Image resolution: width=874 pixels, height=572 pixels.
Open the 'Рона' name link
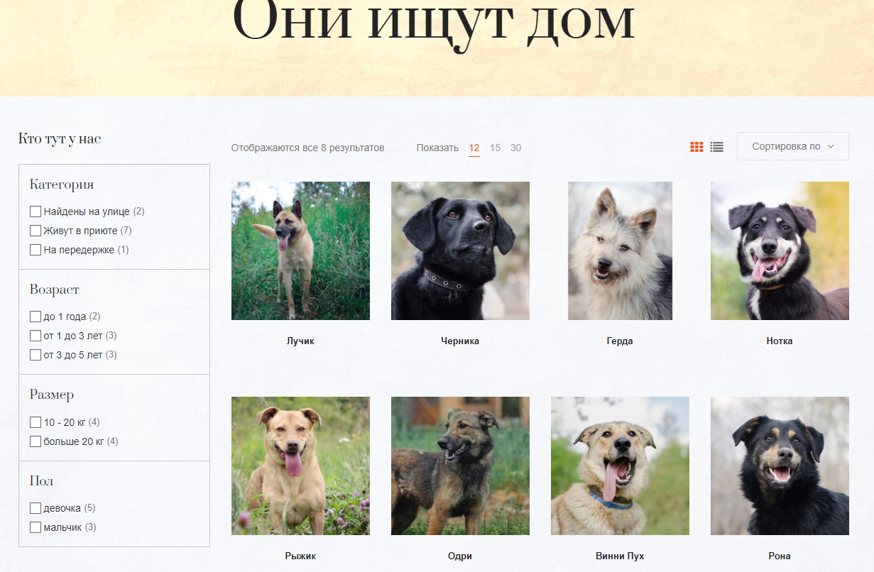(x=780, y=556)
